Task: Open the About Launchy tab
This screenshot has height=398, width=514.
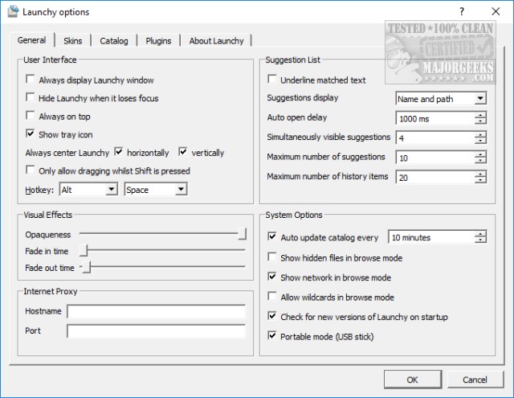Action: [216, 41]
